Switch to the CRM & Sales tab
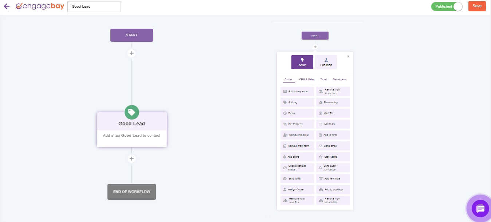Viewport: 491px width, 222px height. click(307, 79)
